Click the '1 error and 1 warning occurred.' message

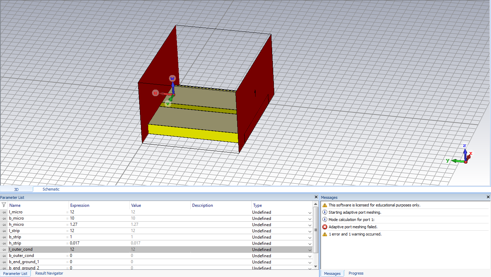click(x=355, y=234)
